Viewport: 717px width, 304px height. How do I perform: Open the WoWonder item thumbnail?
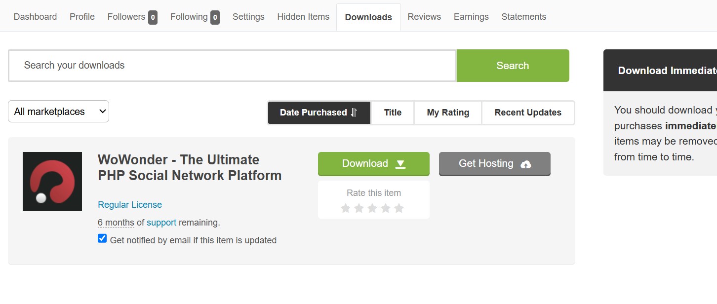52,182
